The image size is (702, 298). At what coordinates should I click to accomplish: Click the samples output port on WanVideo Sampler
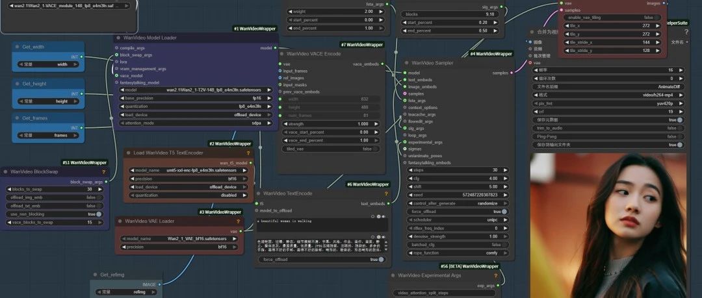coord(512,73)
